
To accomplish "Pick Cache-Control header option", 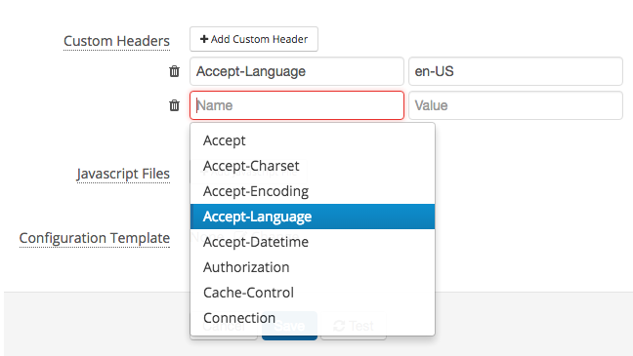I will [x=313, y=293].
